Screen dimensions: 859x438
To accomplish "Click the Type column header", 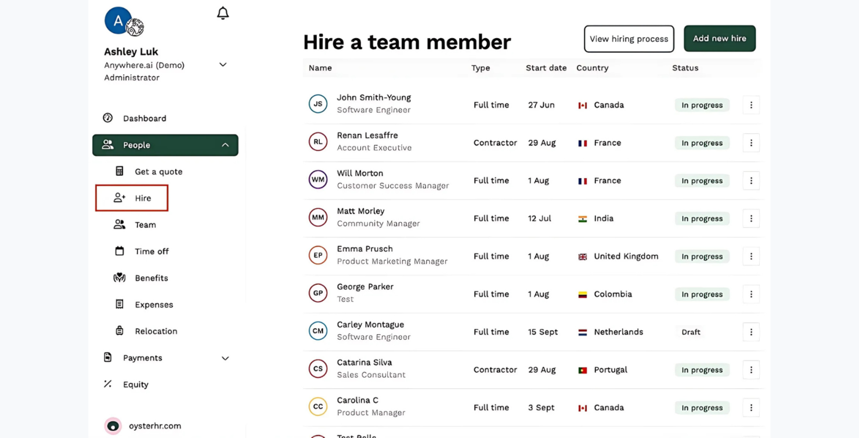I will [x=481, y=68].
